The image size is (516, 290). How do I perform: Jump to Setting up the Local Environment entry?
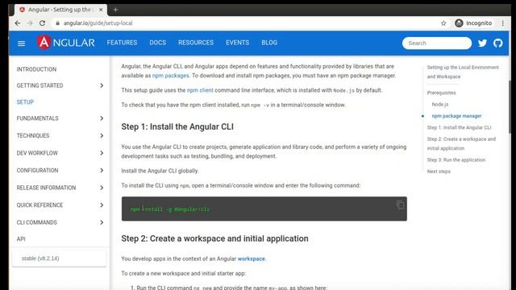coord(463,72)
